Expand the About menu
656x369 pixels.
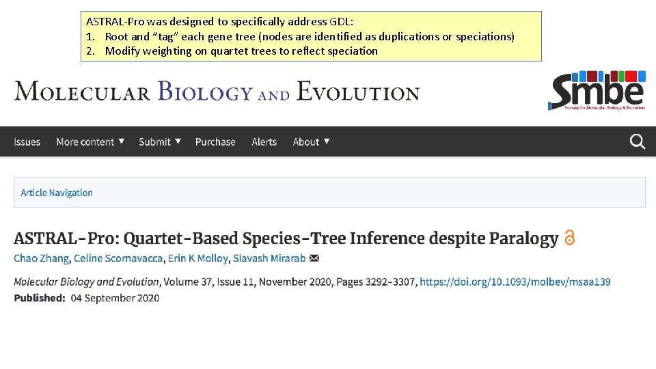click(x=311, y=141)
